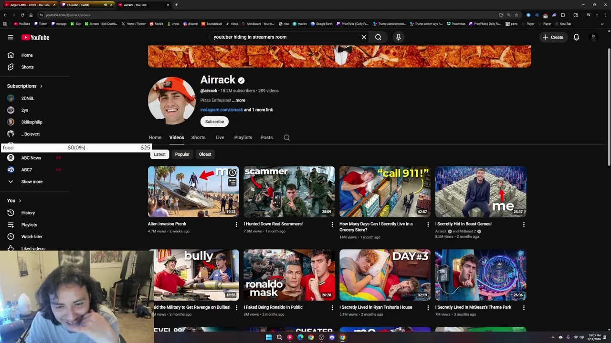611x343 pixels.
Task: Open Windows taskbar search
Action: click(x=279, y=337)
